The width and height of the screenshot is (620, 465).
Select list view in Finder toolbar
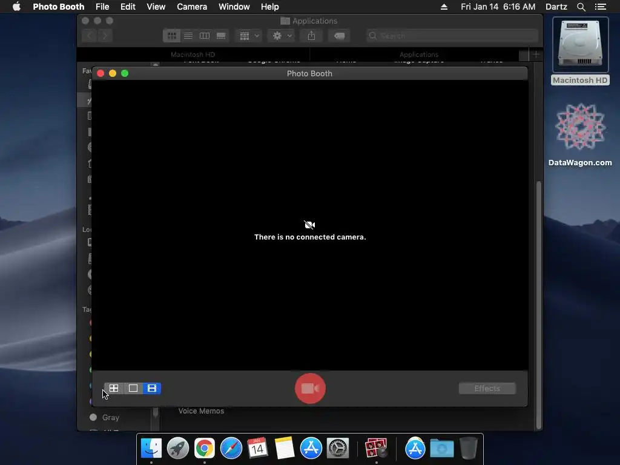coord(188,36)
